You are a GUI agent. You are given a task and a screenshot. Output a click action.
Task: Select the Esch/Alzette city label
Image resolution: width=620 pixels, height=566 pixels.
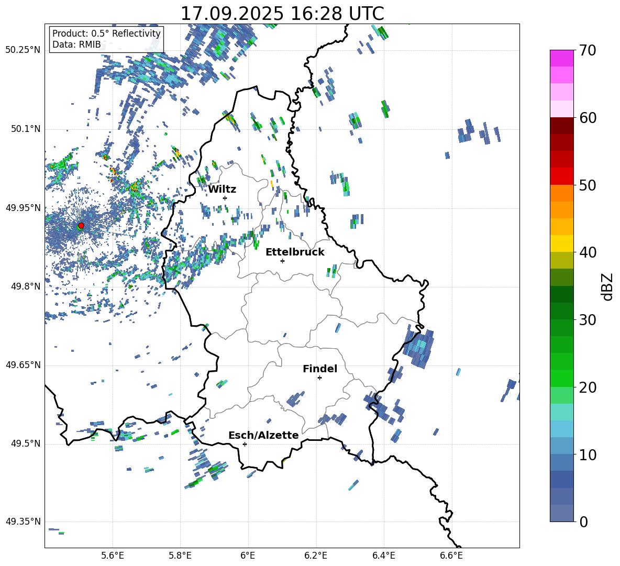(x=263, y=435)
